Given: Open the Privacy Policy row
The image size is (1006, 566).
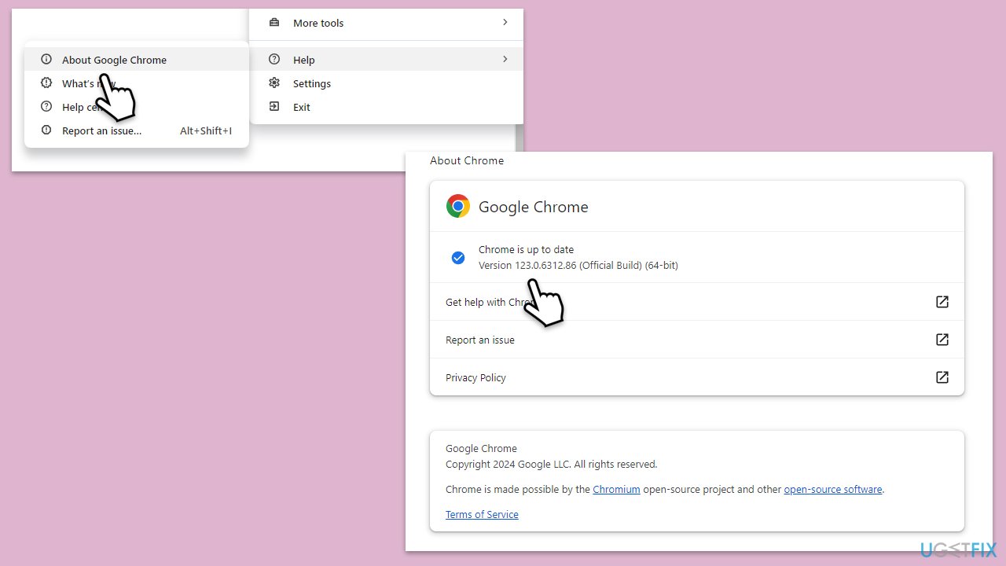Looking at the screenshot, I should [x=697, y=377].
